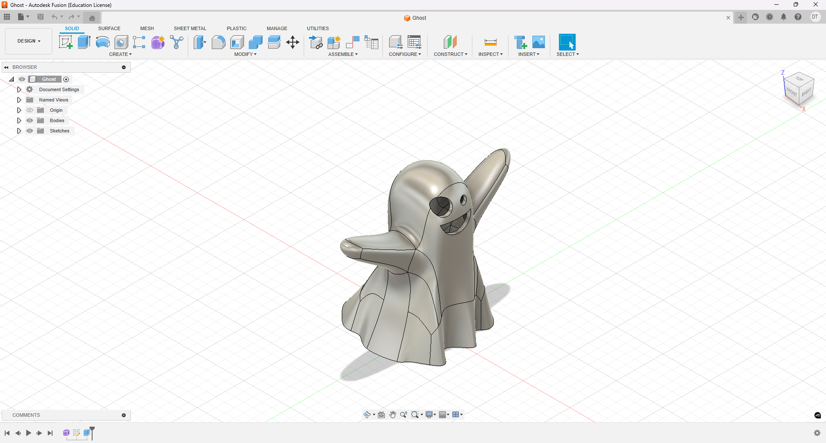Image resolution: width=826 pixels, height=443 pixels.
Task: Open the Measure tool under Inspect
Action: [x=490, y=42]
